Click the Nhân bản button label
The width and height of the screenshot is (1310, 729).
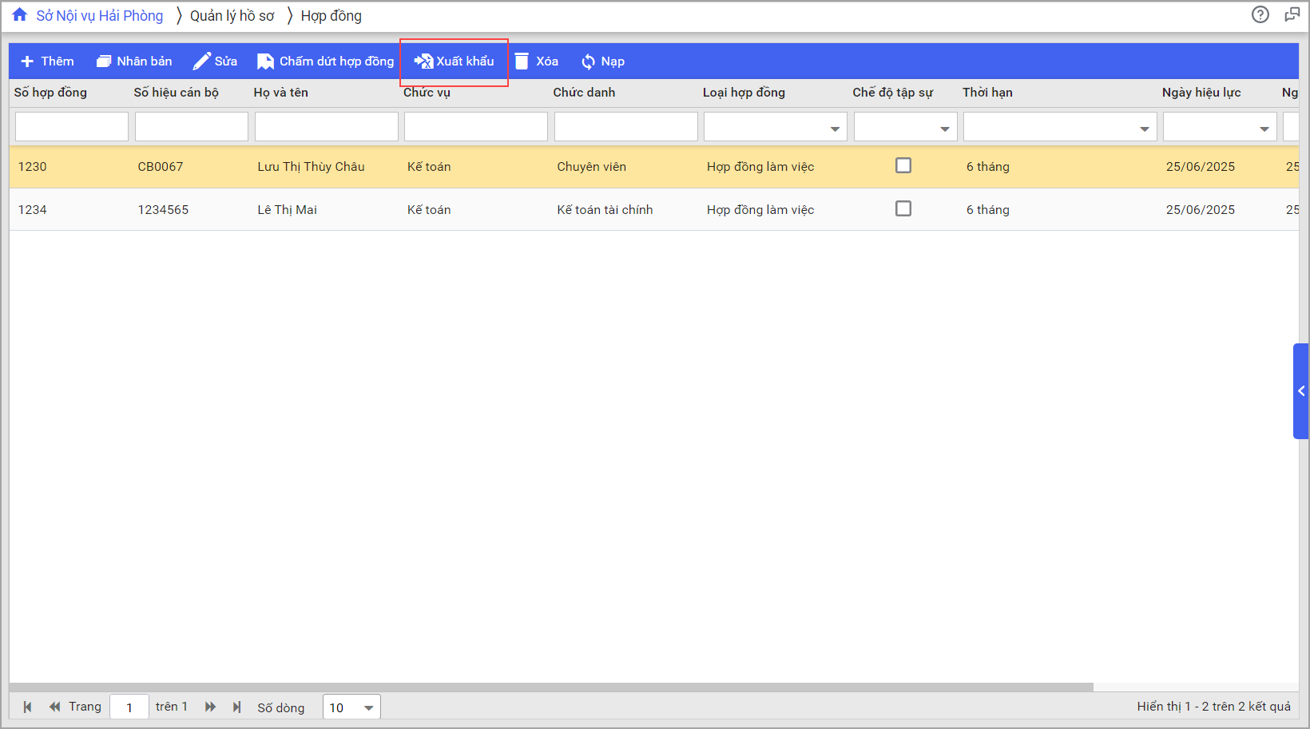click(x=145, y=61)
